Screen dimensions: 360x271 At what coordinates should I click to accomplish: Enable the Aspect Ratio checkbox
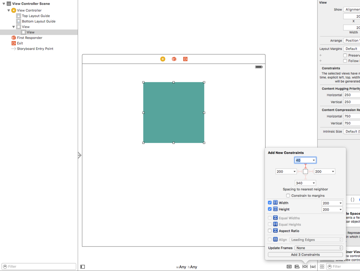tap(270, 230)
